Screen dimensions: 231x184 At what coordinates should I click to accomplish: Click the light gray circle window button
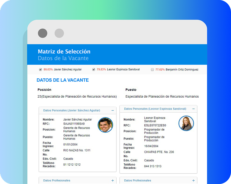click(59, 33)
